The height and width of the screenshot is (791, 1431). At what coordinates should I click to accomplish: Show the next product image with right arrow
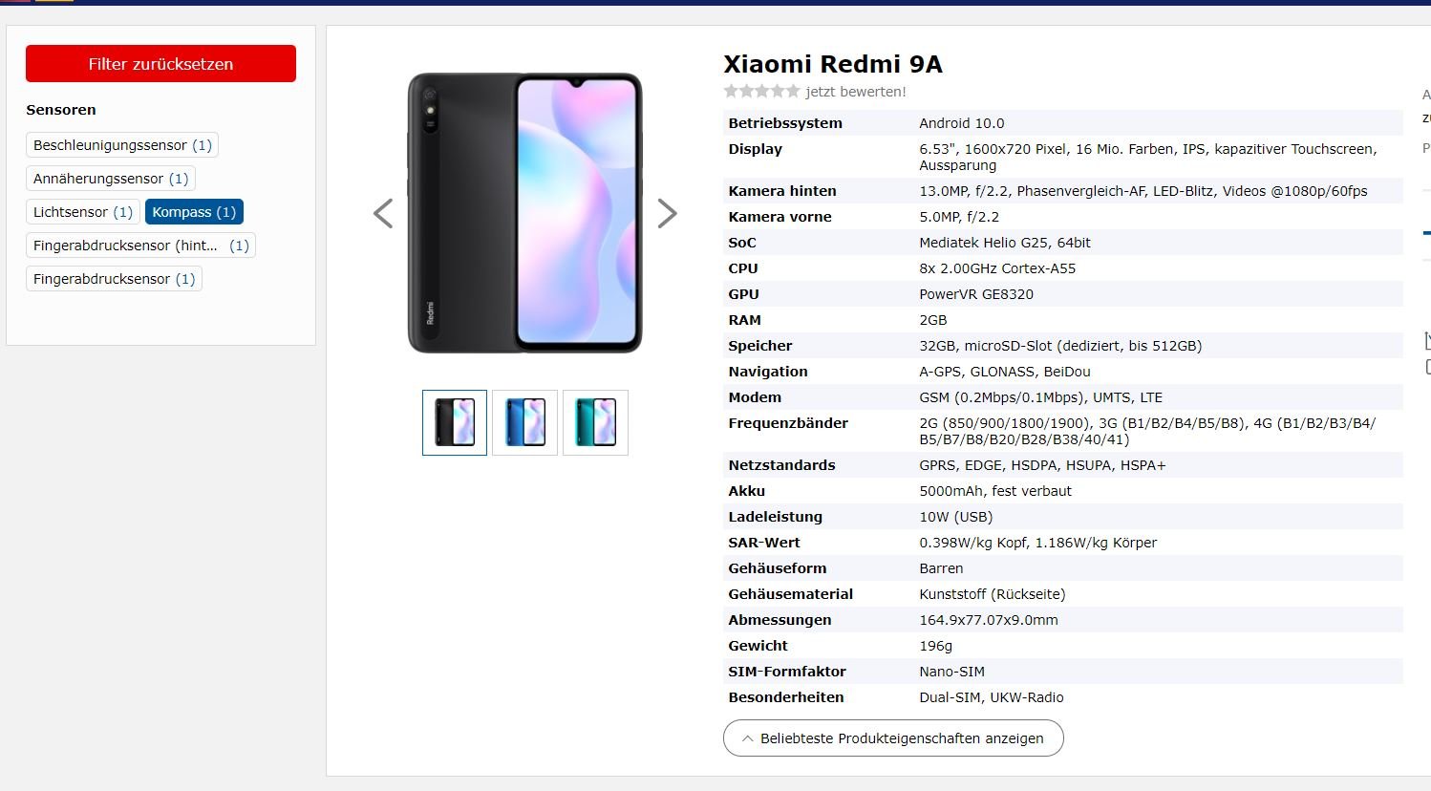click(668, 213)
